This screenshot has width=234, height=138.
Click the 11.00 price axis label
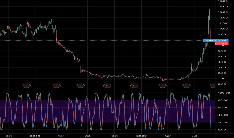tap(223, 23)
